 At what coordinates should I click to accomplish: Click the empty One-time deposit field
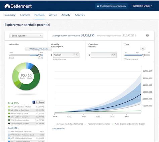(x=104, y=55)
